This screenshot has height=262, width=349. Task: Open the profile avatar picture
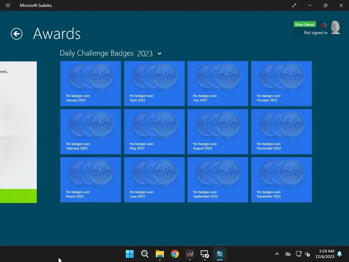click(x=335, y=27)
